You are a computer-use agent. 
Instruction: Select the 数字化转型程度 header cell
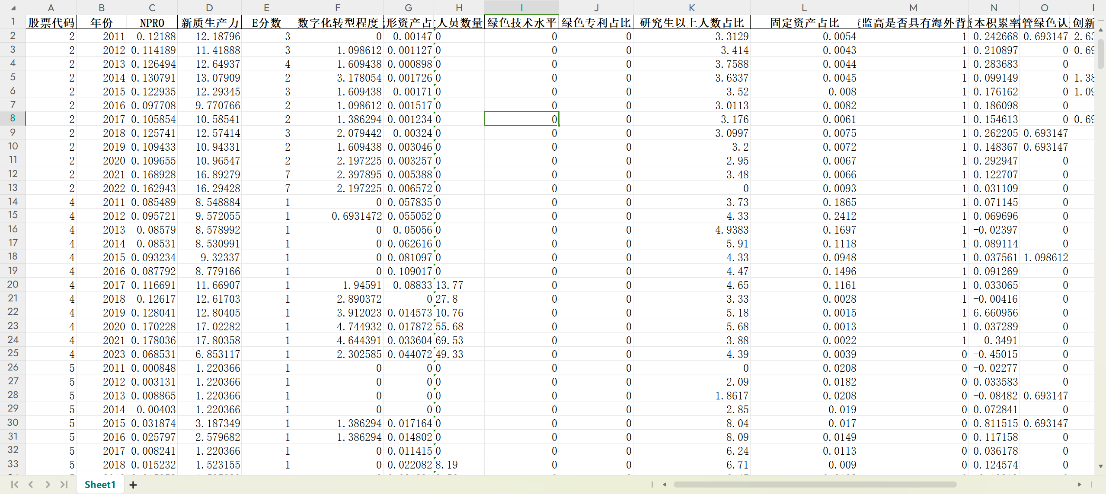click(338, 22)
